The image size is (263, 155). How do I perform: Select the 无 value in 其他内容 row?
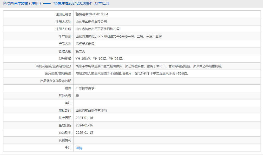tap(77, 96)
